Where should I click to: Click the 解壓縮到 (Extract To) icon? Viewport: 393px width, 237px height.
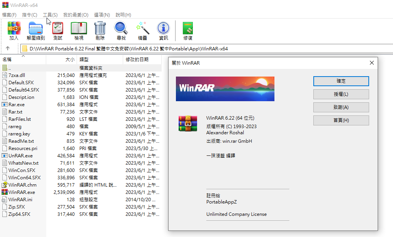point(36,31)
